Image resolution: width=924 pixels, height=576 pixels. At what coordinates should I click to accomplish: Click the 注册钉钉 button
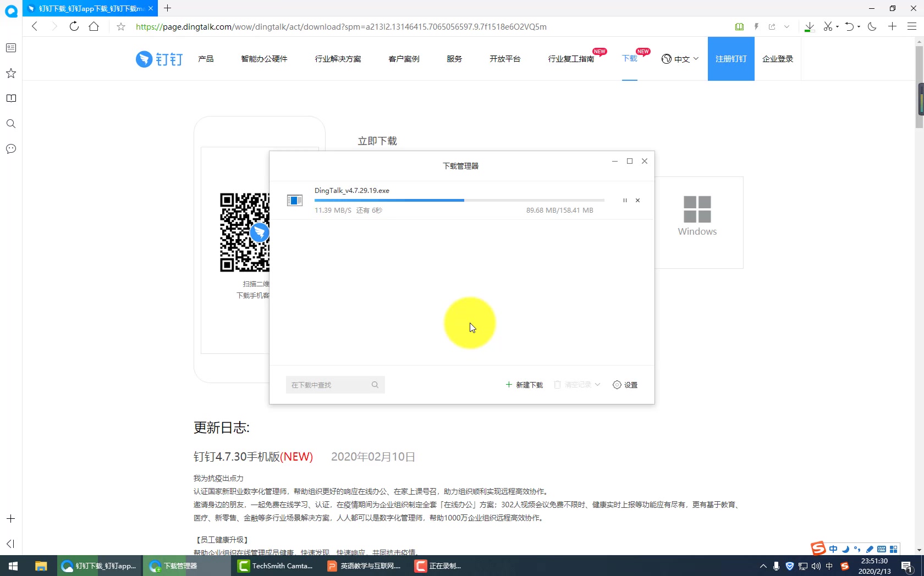(x=731, y=59)
